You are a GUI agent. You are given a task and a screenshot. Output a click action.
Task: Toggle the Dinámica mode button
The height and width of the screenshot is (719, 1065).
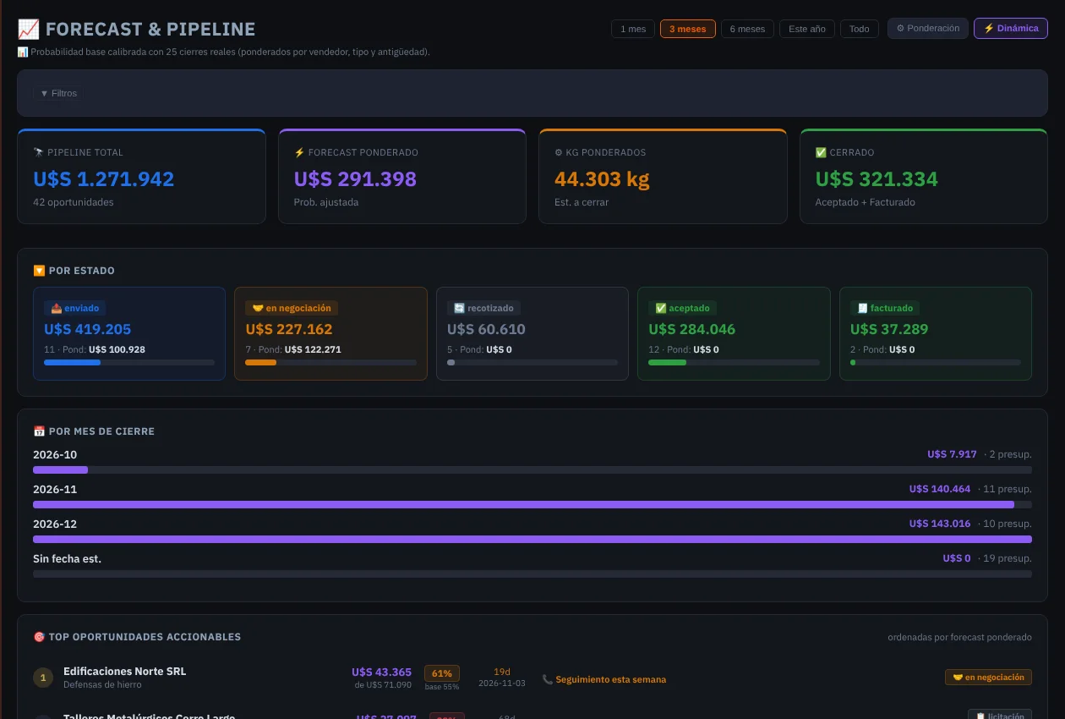tap(1011, 29)
